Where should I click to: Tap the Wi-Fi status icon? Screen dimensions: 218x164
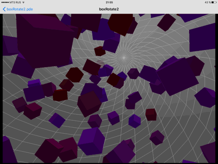[x=23, y=3]
